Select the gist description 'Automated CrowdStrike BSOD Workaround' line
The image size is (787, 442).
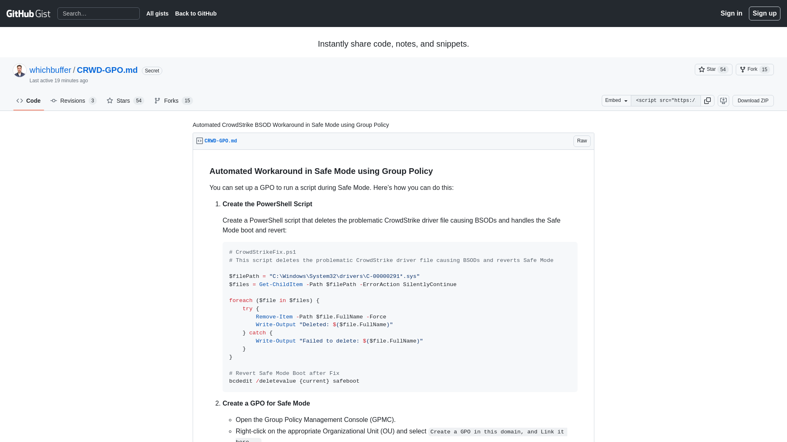[291, 125]
